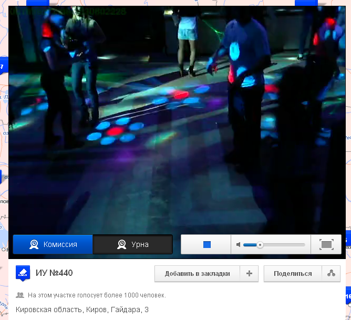This screenshot has width=351, height=320.
Task: Click the webcam icon on Урна
Action: 122,244
